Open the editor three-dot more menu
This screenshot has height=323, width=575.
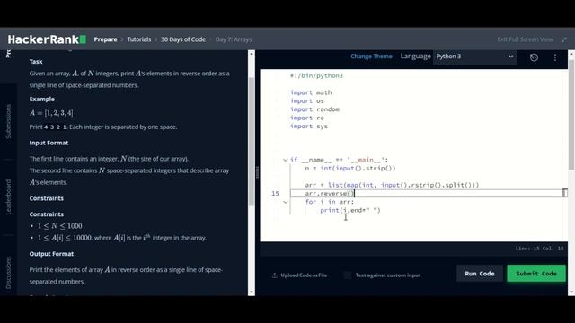pos(555,57)
